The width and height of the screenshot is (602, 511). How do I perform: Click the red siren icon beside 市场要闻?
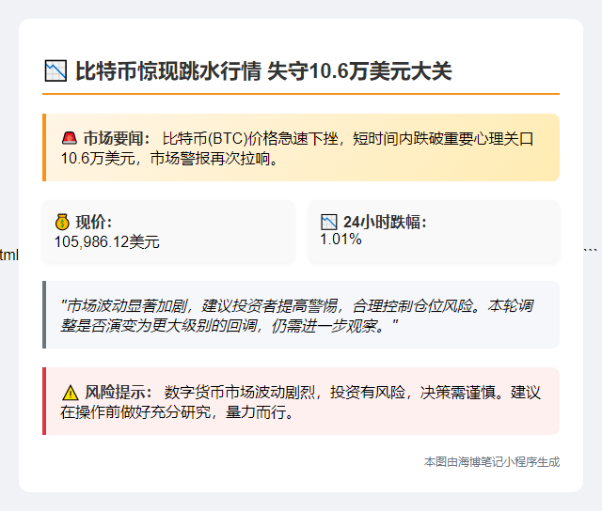click(x=70, y=138)
